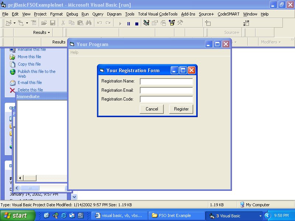The image size is (295, 221).
Task: Expand the Results dropdown in upper toolbar
Action: (41, 32)
